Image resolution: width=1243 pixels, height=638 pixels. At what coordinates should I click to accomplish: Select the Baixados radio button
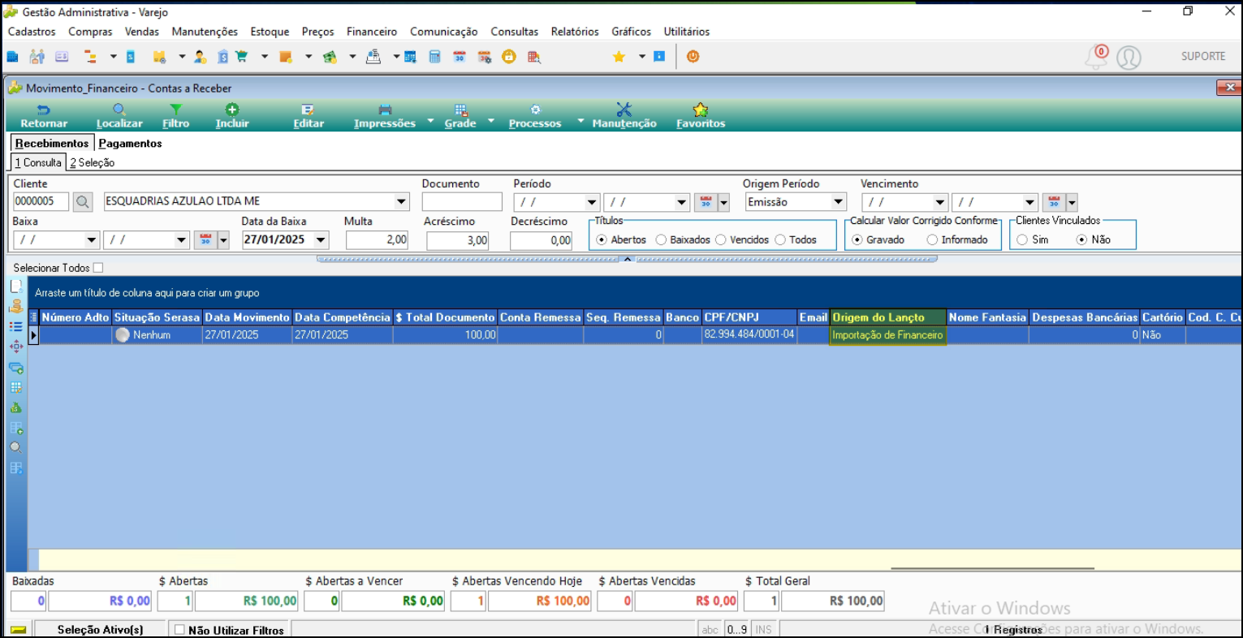click(x=661, y=239)
